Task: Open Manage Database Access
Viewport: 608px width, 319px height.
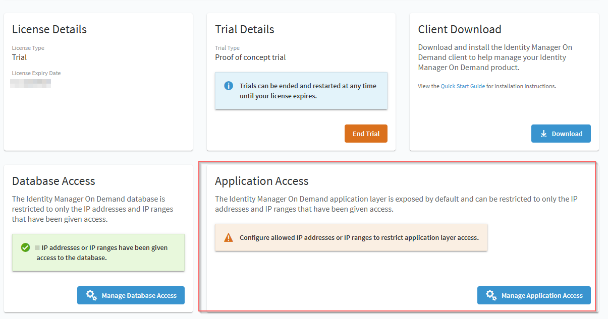Action: tap(131, 295)
